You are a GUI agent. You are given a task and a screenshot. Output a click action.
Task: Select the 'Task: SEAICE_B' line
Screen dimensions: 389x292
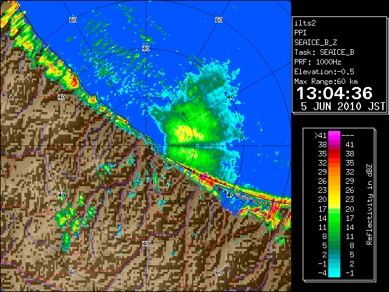click(324, 52)
